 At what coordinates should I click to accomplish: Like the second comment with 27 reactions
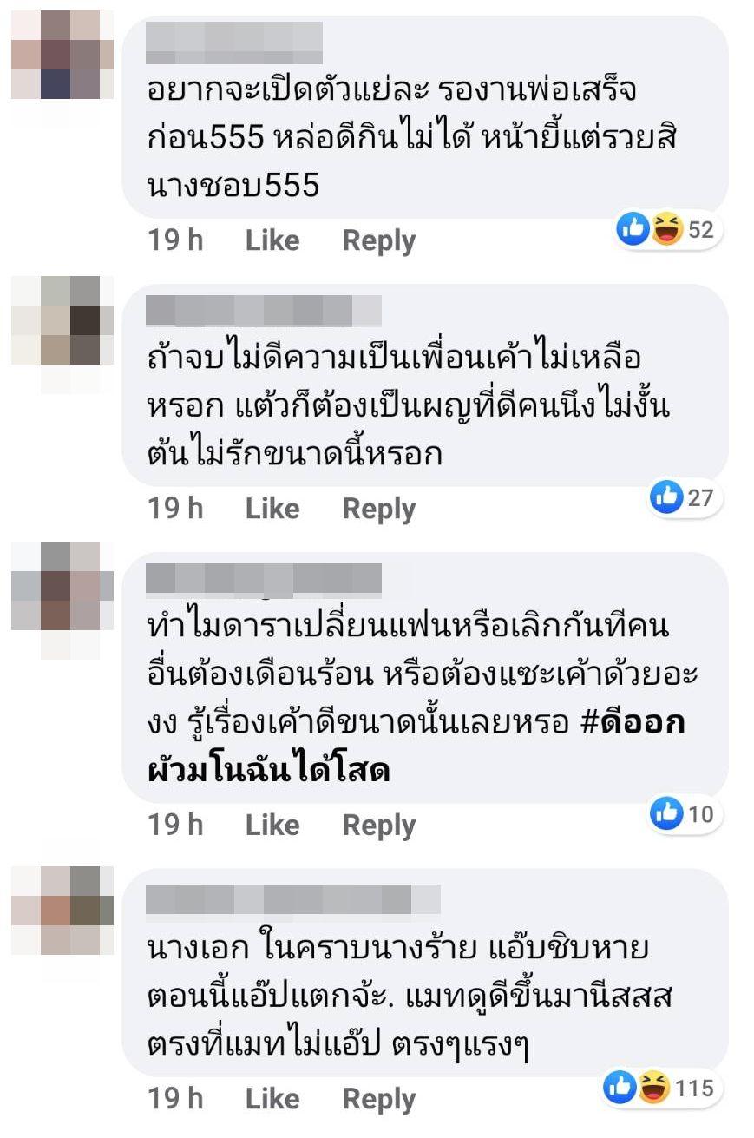click(x=272, y=509)
